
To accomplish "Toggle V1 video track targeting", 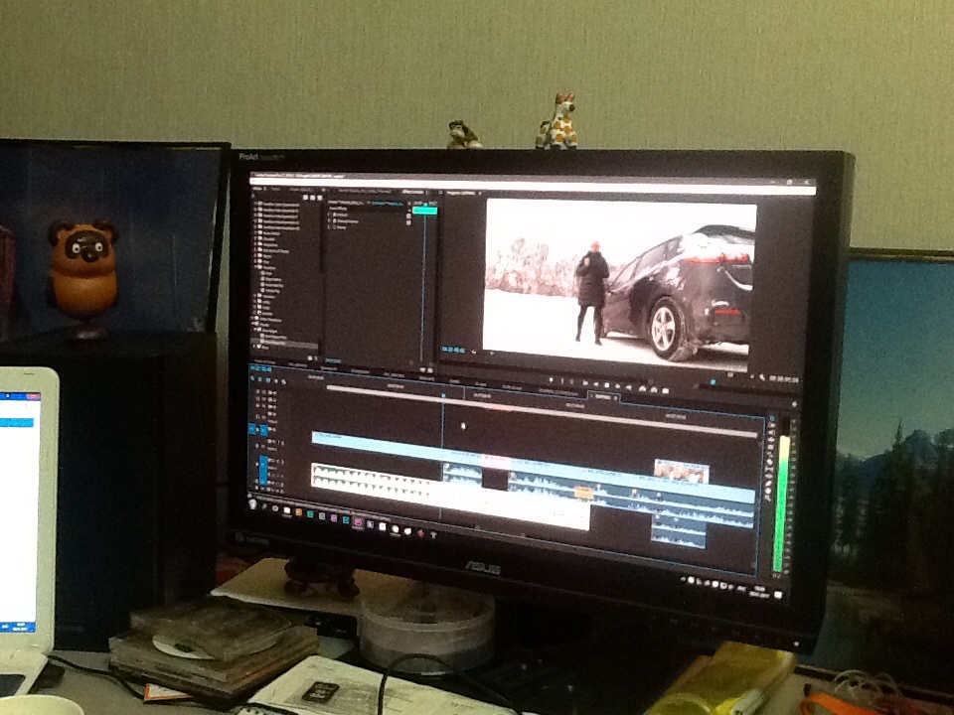I will [265, 430].
